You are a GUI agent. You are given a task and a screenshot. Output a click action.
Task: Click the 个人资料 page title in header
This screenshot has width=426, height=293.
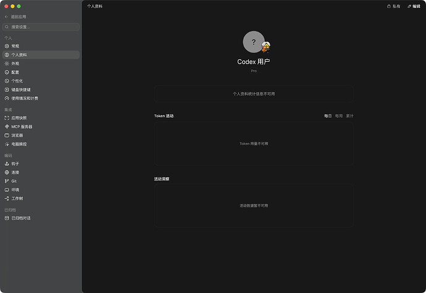pyautogui.click(x=95, y=6)
